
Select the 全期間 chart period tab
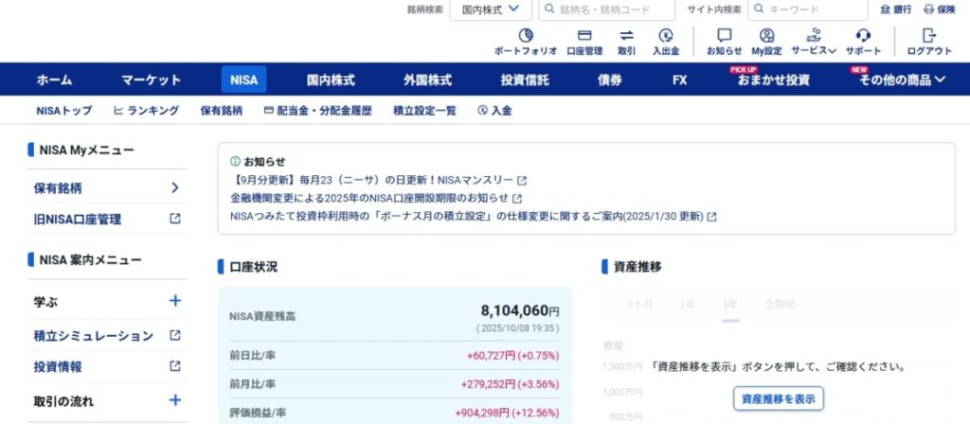coord(780,304)
